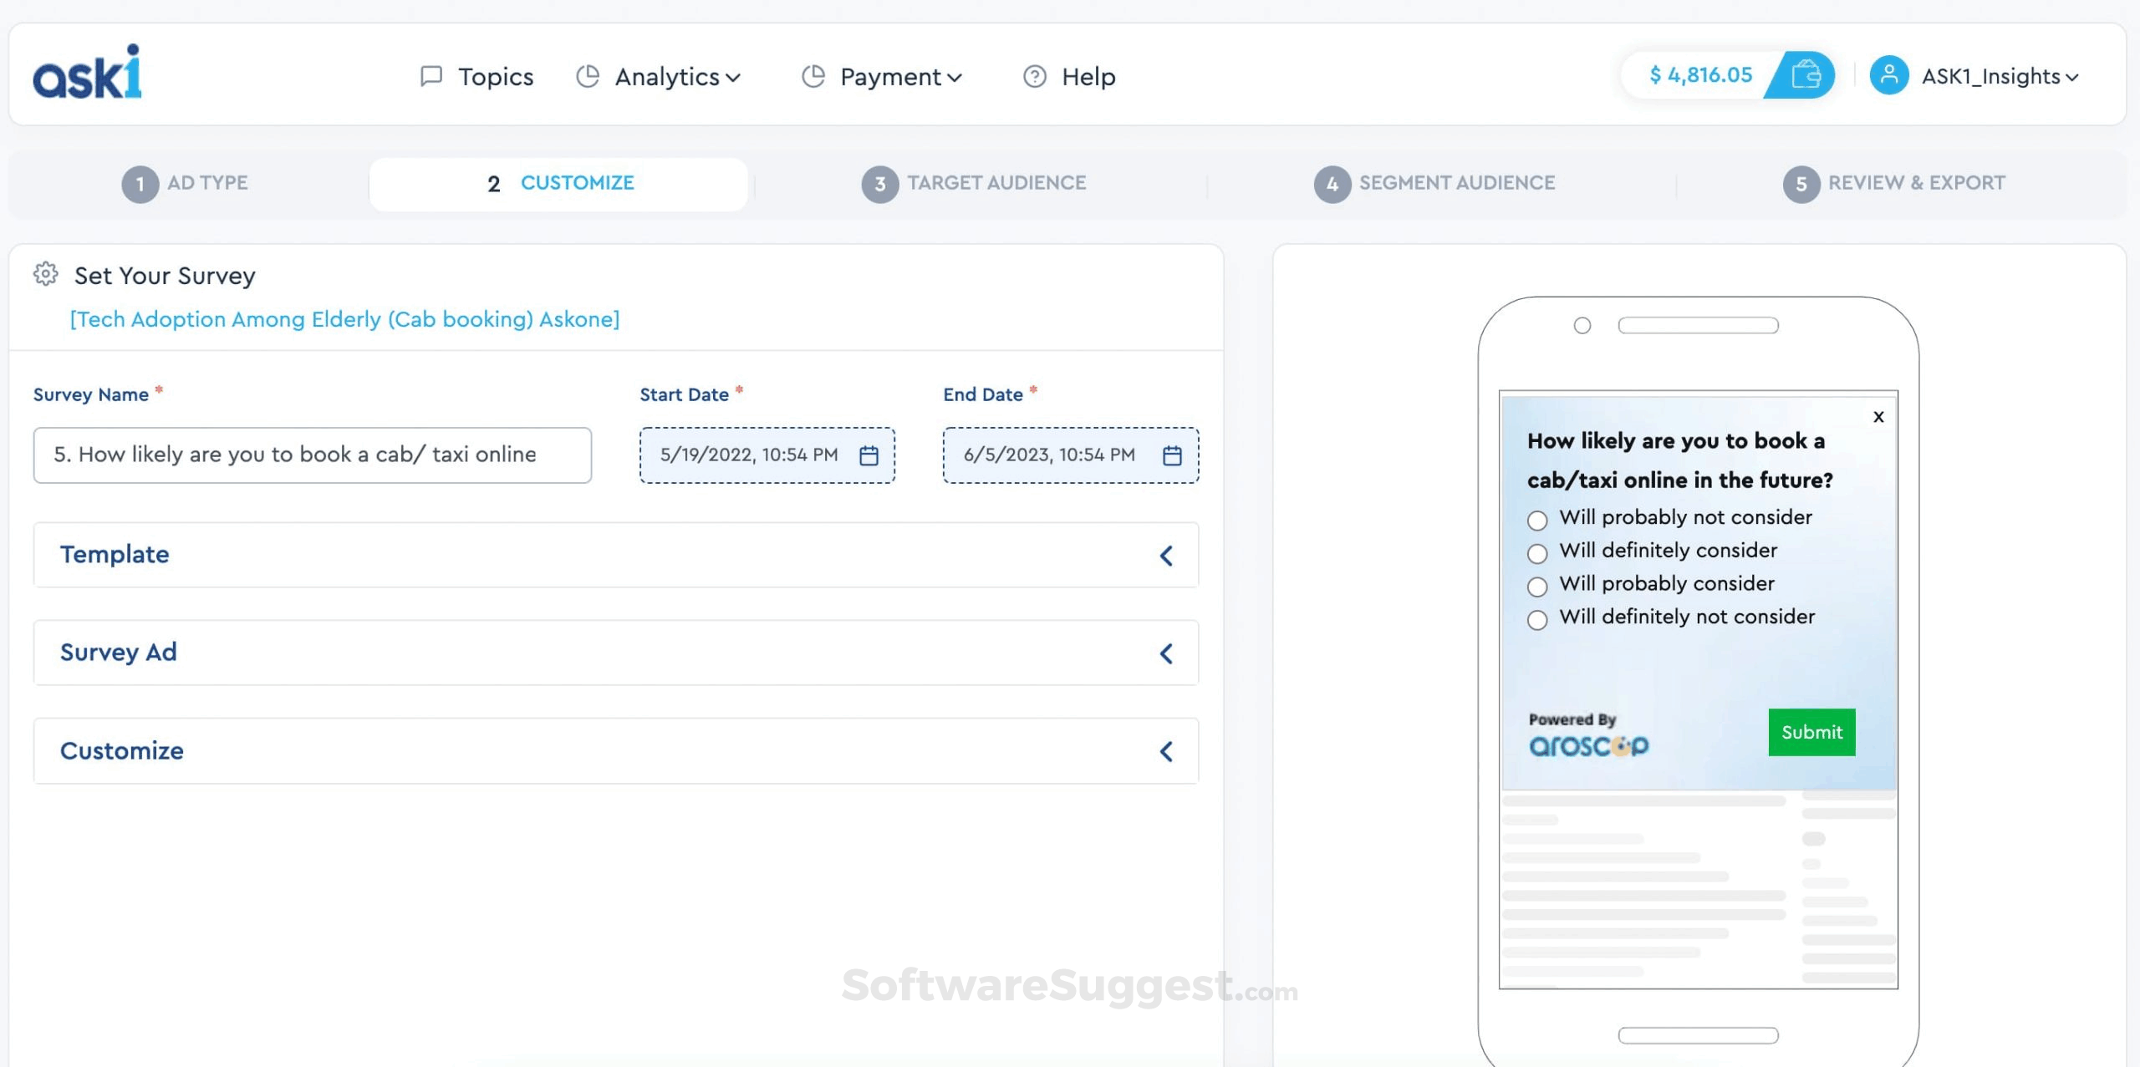The width and height of the screenshot is (2140, 1067).
Task: Select 'Will definitely consider' radio button
Action: click(1536, 553)
